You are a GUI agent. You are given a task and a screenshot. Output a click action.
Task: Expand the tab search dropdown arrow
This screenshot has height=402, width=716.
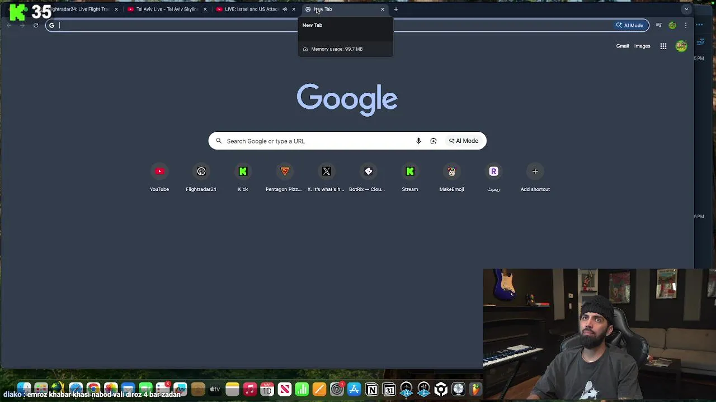tap(686, 9)
